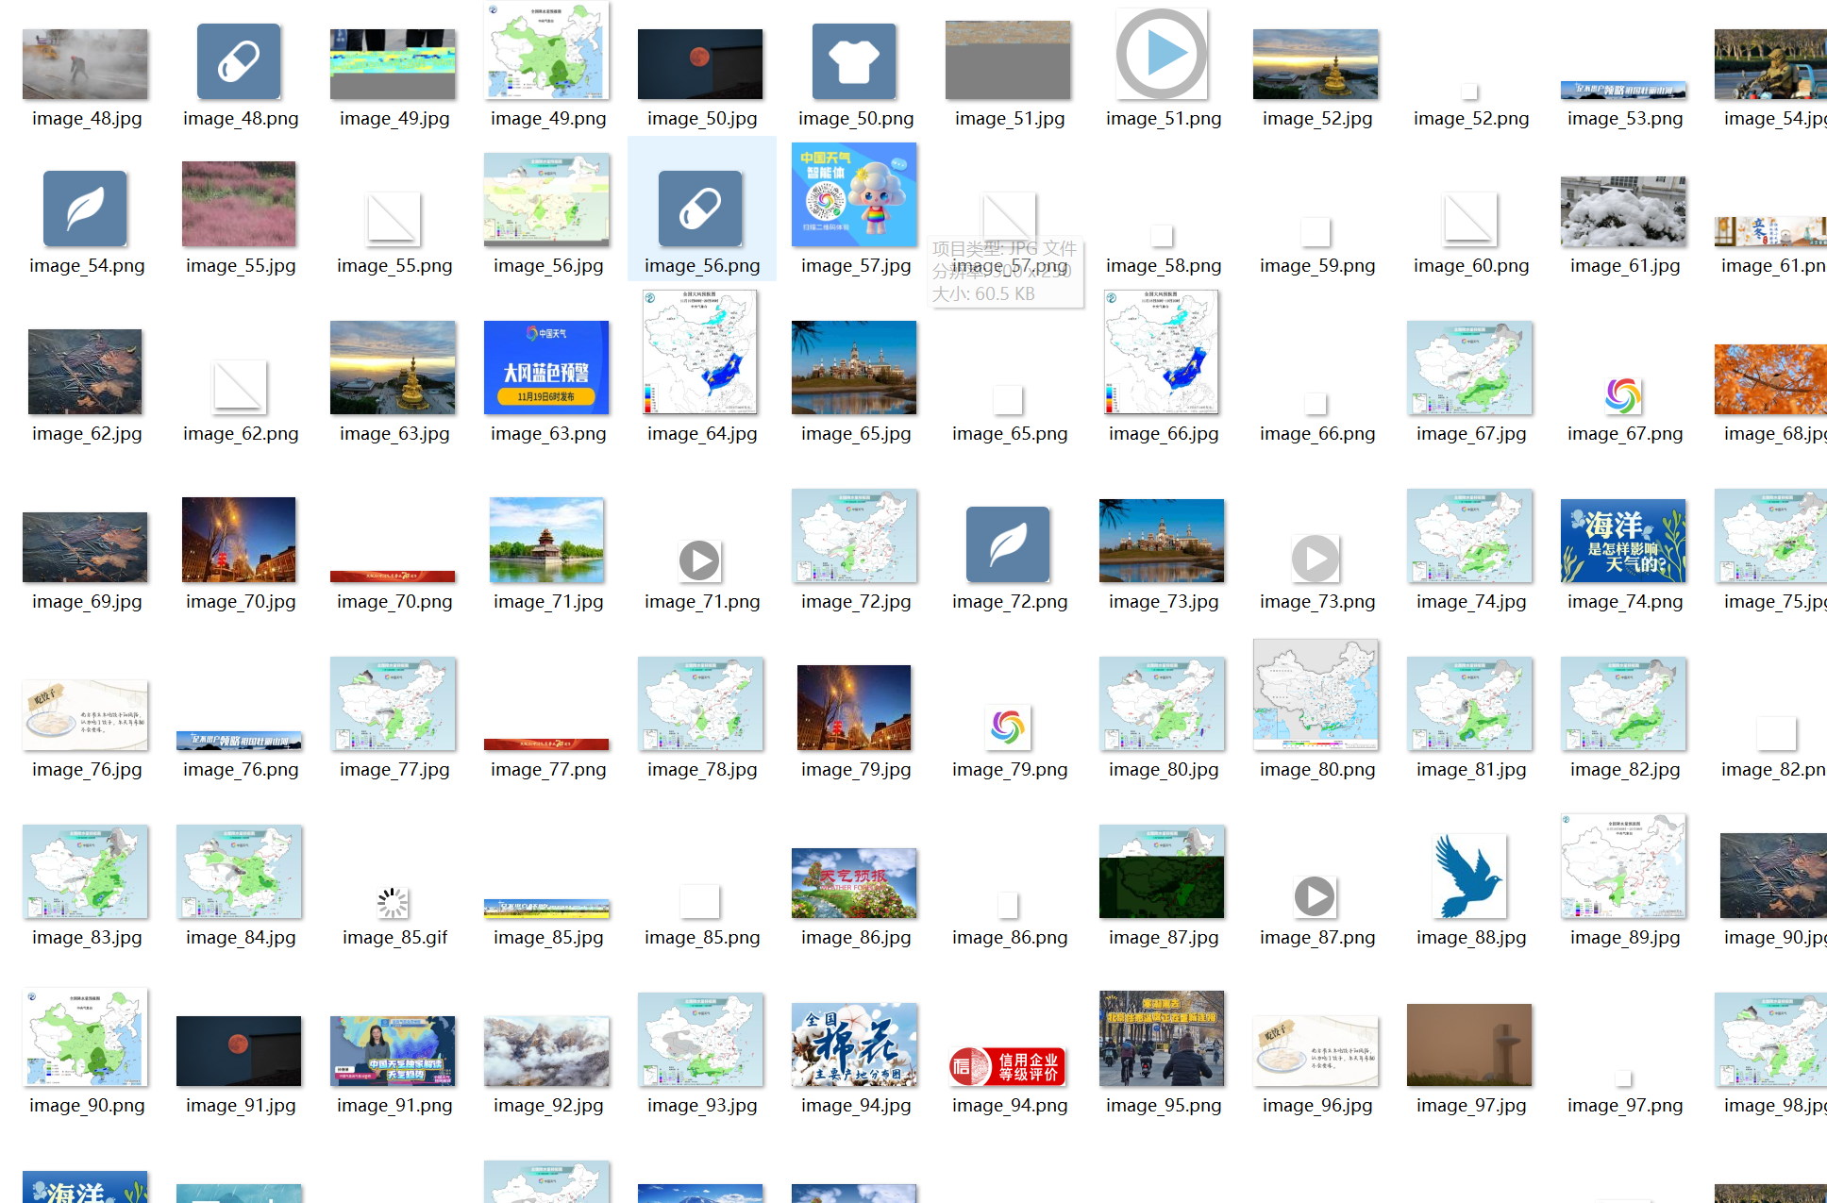Image resolution: width=1827 pixels, height=1203 pixels.
Task: Select leaf icon file image_72.png
Action: click(1008, 544)
